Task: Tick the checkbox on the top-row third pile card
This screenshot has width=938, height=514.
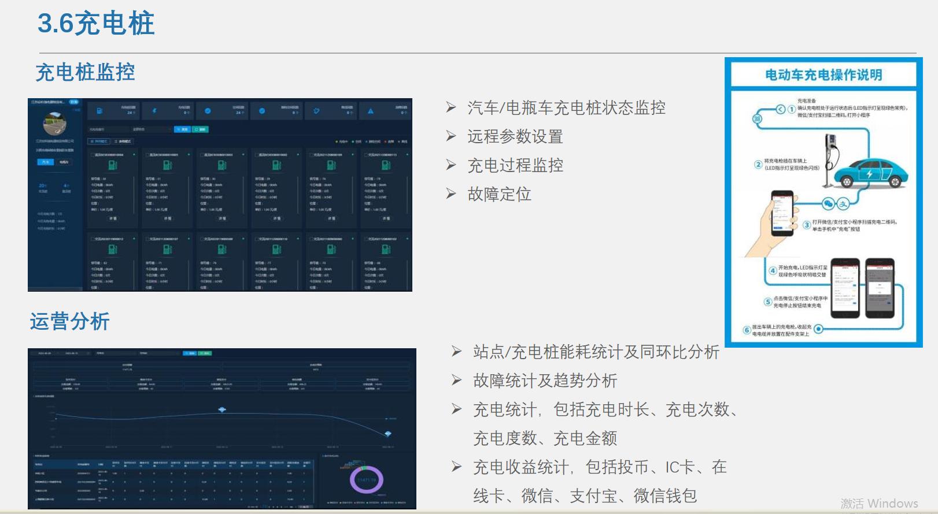Action: [201, 155]
